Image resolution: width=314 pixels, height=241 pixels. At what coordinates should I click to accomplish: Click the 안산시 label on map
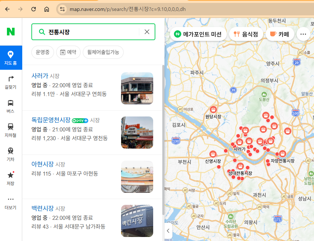pos(203,227)
